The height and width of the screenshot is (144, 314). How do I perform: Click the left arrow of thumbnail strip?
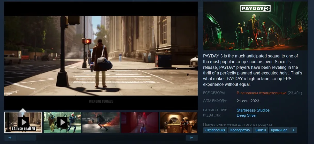(10, 138)
